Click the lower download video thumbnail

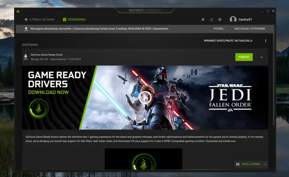click(144, 159)
